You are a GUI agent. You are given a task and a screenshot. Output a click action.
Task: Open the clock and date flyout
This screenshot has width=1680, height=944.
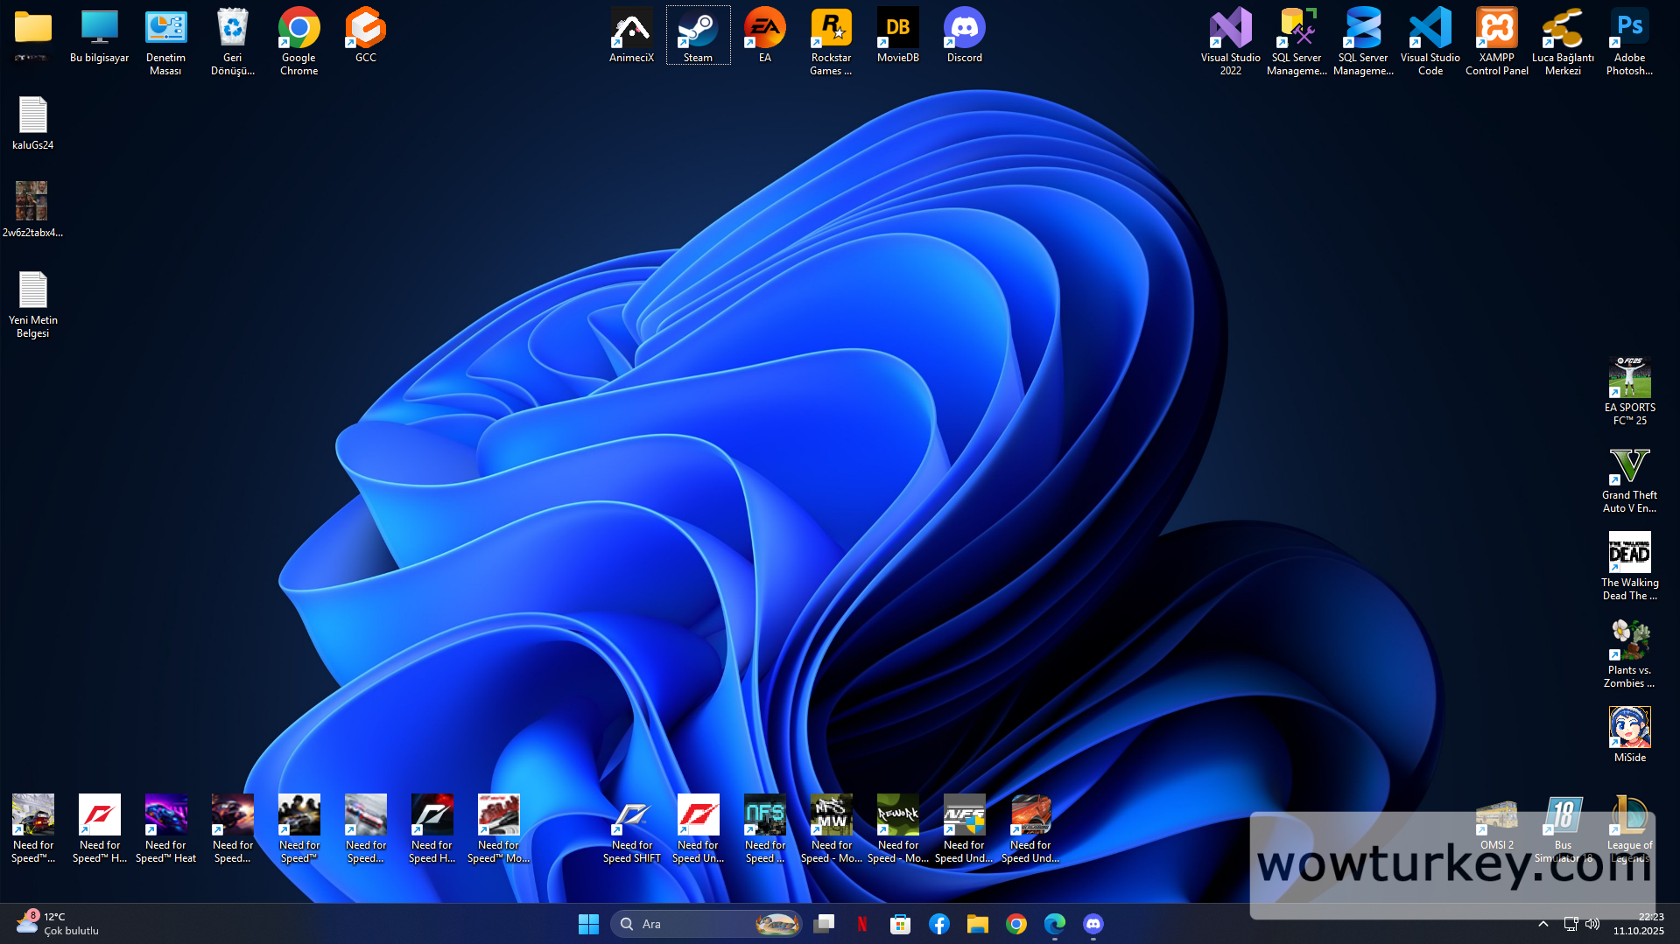point(1638,924)
